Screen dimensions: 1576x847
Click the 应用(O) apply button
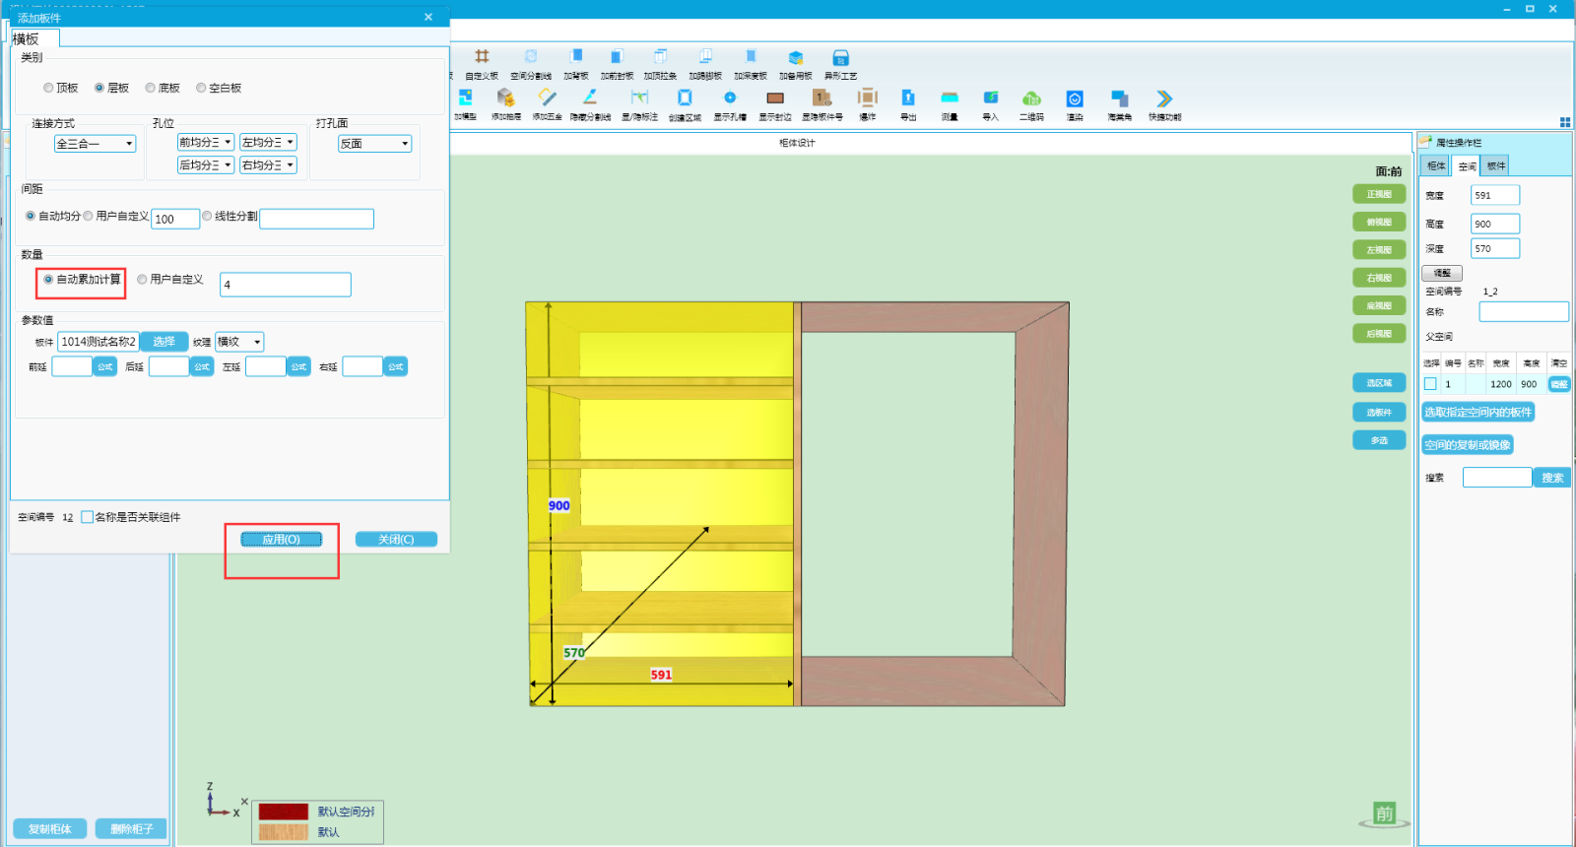click(282, 540)
